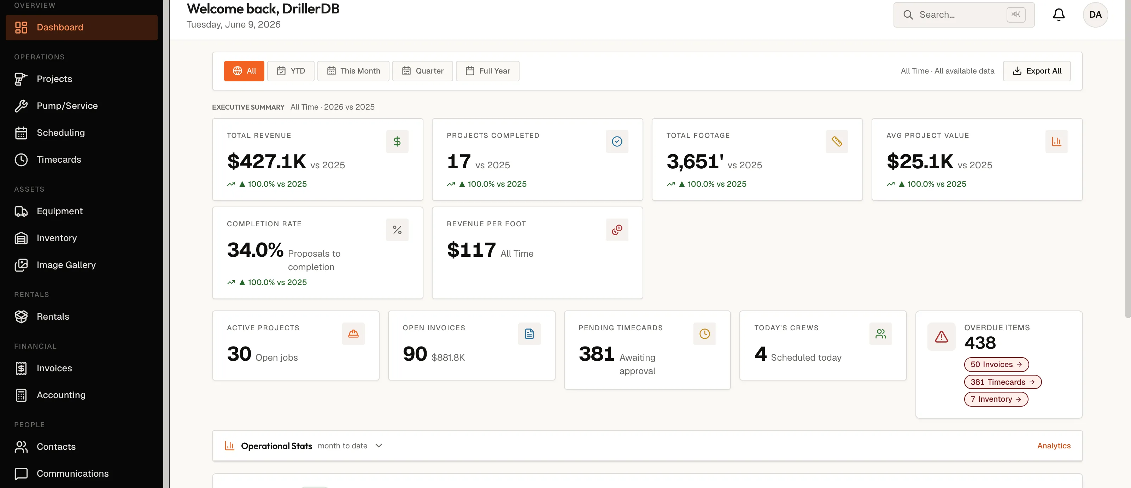Image resolution: width=1131 pixels, height=488 pixels.
Task: Click the Communications chat bubble icon
Action: pyautogui.click(x=21, y=474)
